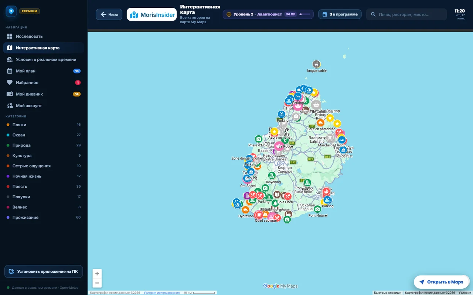Click the Назад back button
Viewport: 473px width, 295px height.
[x=109, y=14]
